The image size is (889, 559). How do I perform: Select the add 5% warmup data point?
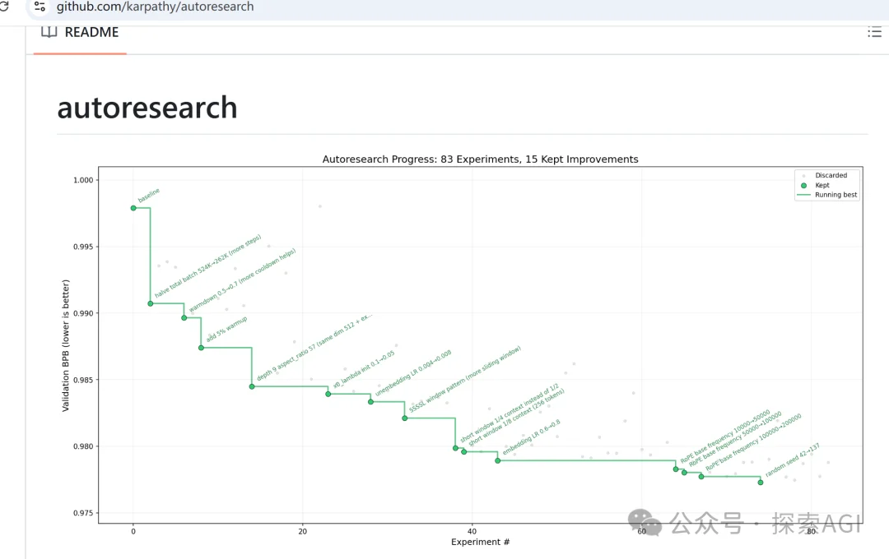201,348
